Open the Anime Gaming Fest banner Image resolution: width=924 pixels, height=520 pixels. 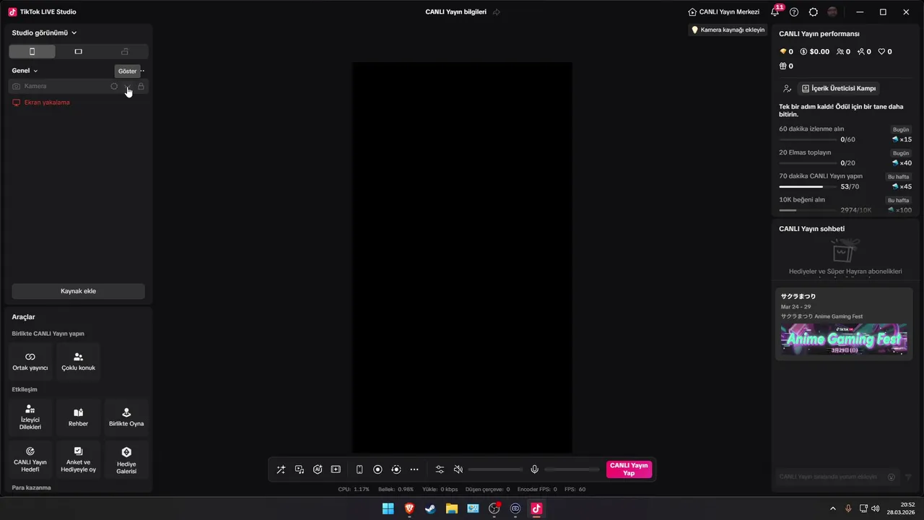(844, 339)
